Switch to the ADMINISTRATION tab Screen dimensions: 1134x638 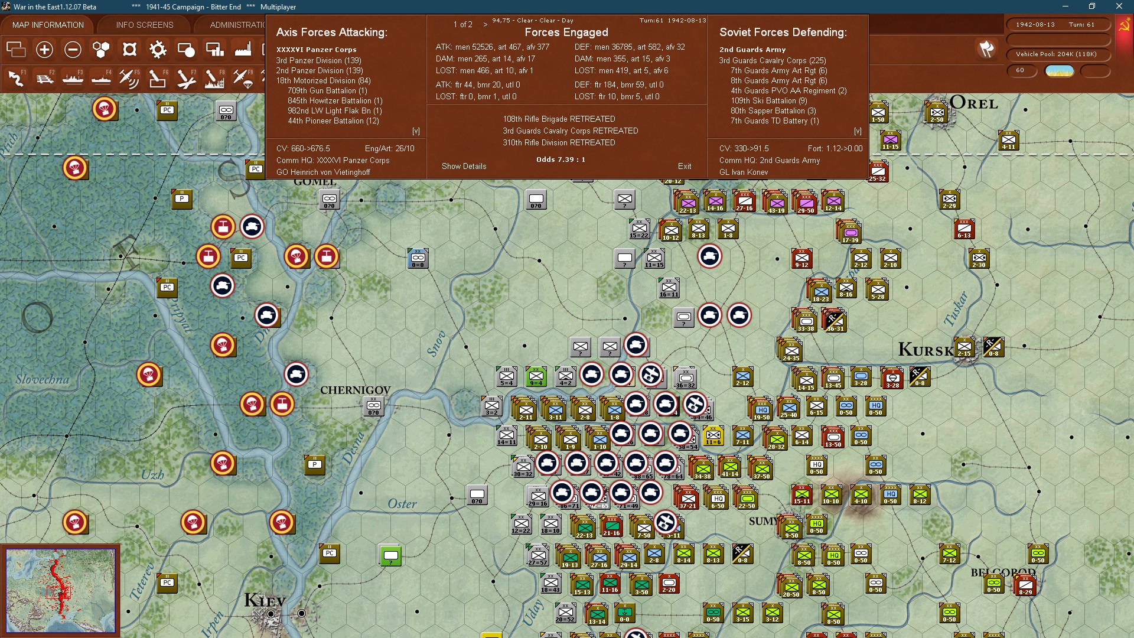[236, 25]
